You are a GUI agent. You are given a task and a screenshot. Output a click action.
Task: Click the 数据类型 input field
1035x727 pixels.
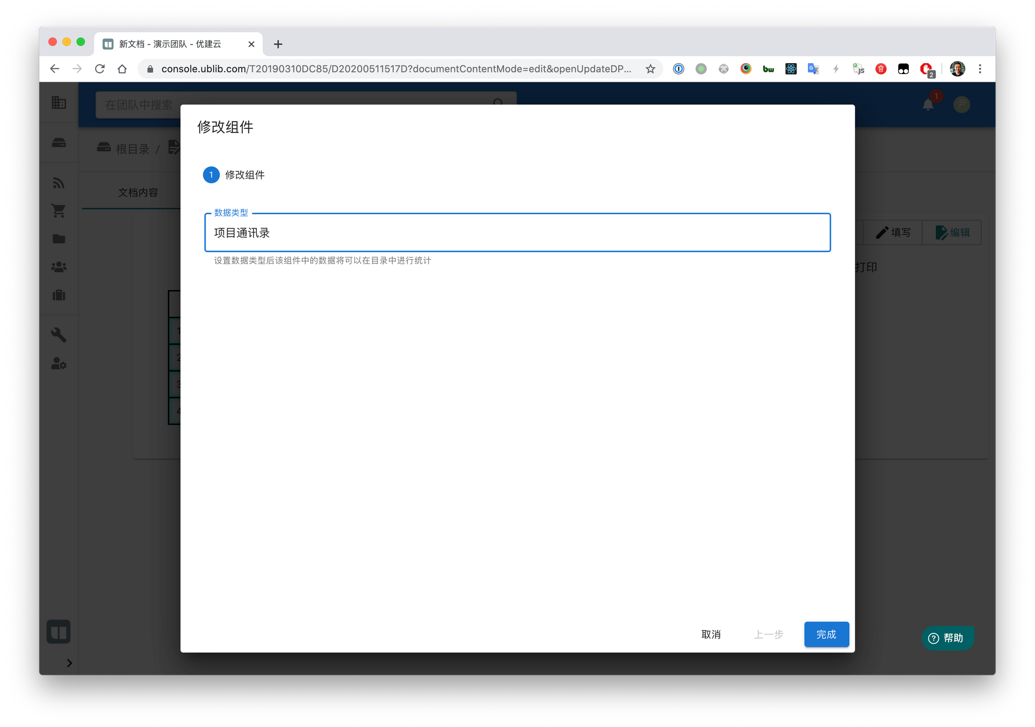(517, 233)
